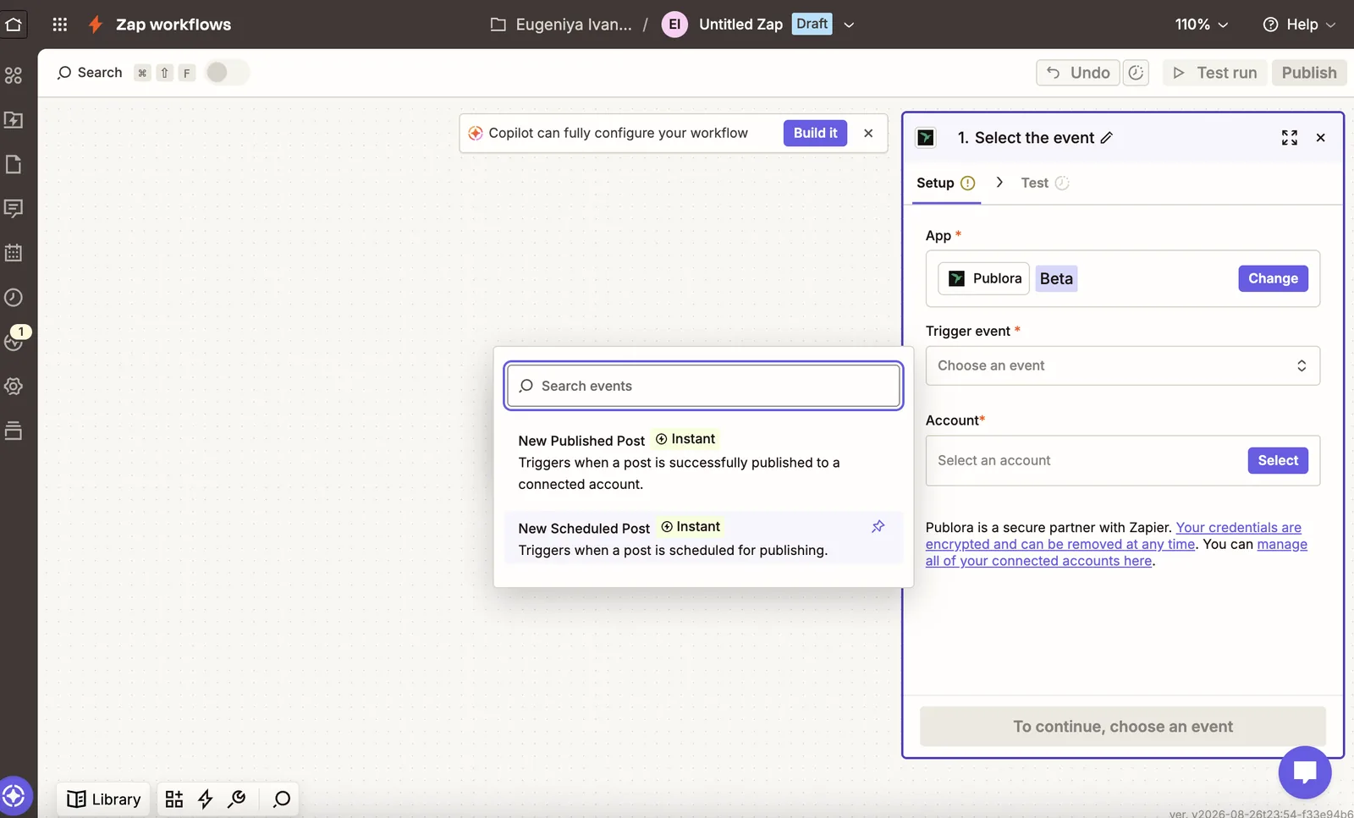This screenshot has width=1354, height=818.
Task: Open manage connected accounts link
Action: (1116, 552)
